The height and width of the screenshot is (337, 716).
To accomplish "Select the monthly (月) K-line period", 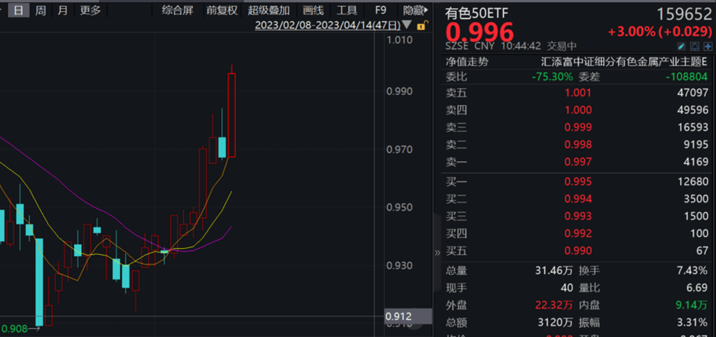I will pos(62,10).
